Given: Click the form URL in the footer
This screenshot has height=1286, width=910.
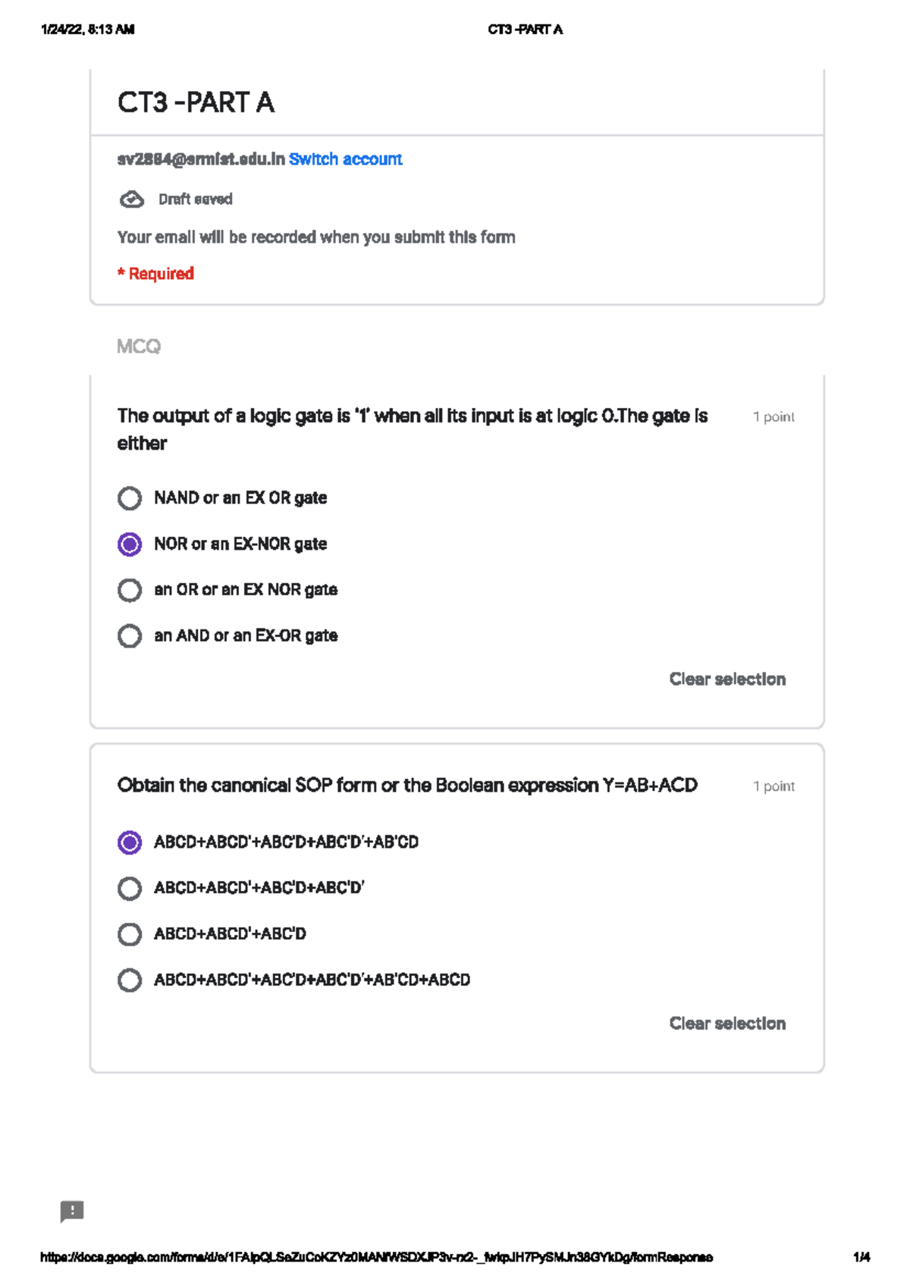Looking at the screenshot, I should tap(376, 1257).
